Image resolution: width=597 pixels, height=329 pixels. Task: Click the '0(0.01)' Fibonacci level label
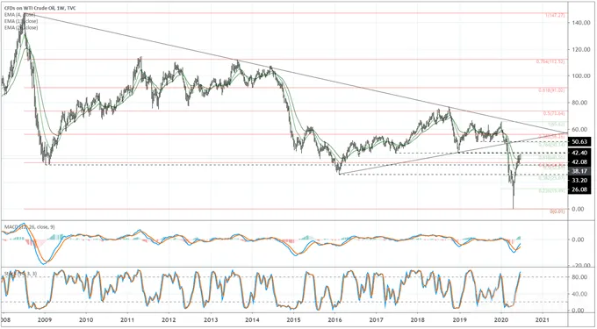point(557,211)
